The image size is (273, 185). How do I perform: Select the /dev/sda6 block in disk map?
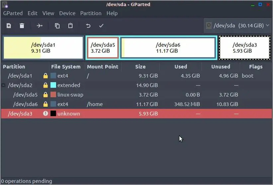(168, 48)
